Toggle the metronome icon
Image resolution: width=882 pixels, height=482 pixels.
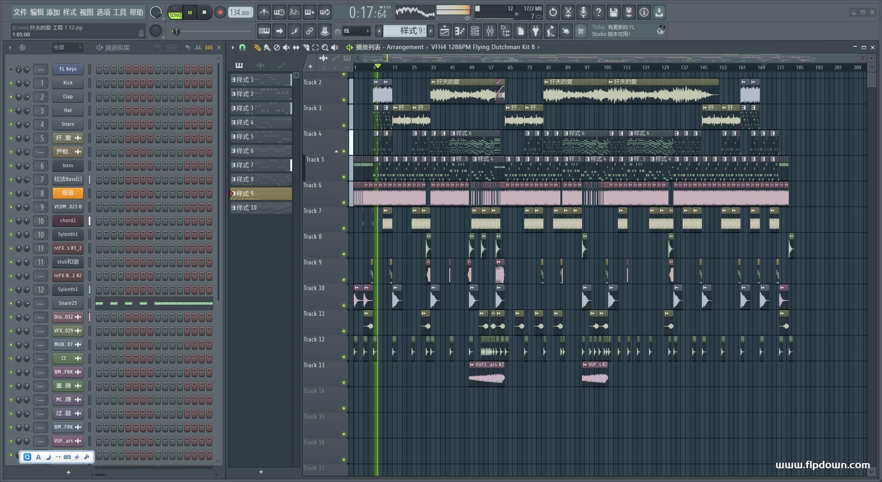pos(264,12)
